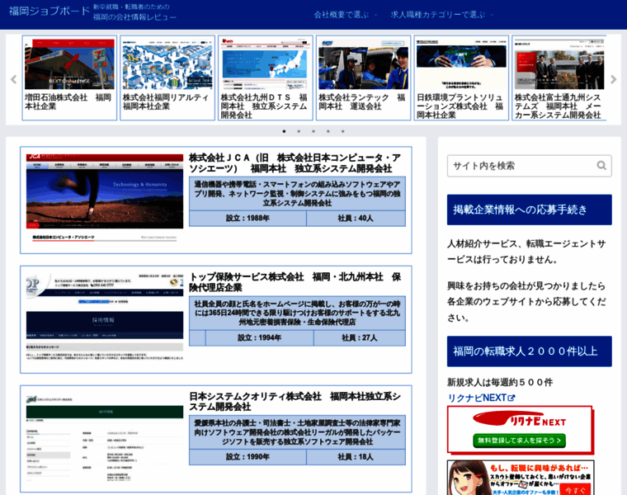This screenshot has height=495, width=627.
Task: Open 日本システムクオリティ website screenshot thumbnail
Action: click(x=105, y=438)
